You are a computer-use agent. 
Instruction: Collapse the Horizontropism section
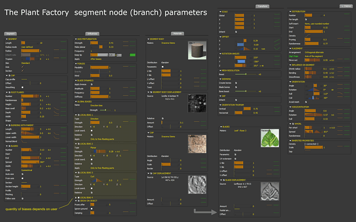pyautogui.click(x=290, y=107)
